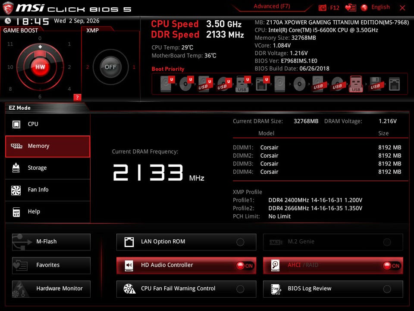Open the Help section
Image resolution: width=414 pixels, height=311 pixels.
(x=47, y=212)
